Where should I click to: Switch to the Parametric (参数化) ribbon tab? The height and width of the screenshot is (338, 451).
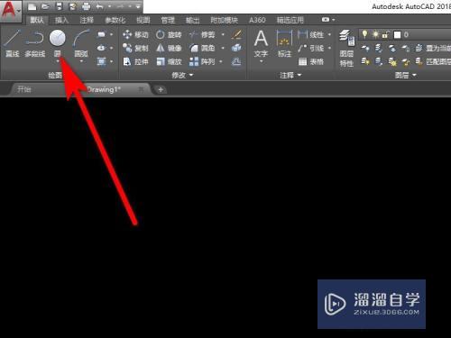pos(115,20)
